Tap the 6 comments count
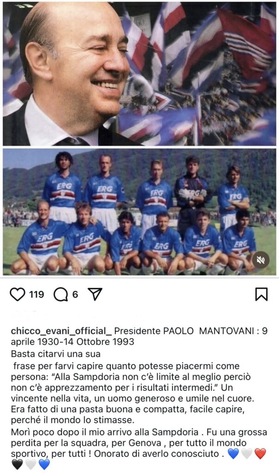 [75, 294]
